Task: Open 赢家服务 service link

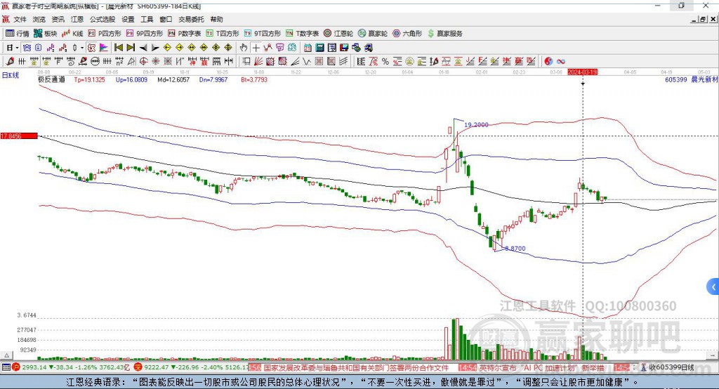Action: point(444,34)
